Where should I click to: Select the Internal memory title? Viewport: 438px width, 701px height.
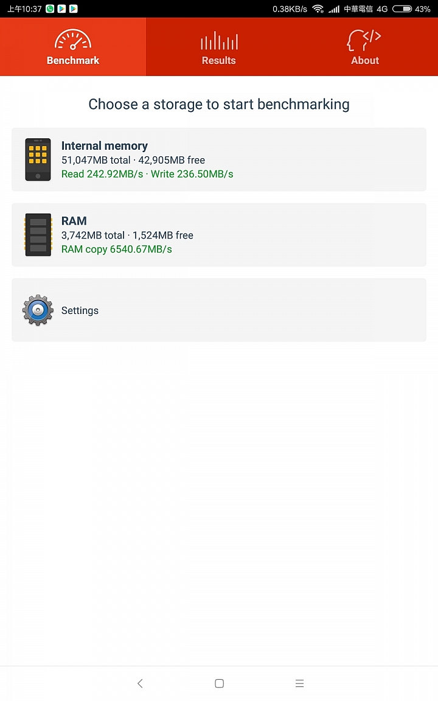(x=105, y=146)
